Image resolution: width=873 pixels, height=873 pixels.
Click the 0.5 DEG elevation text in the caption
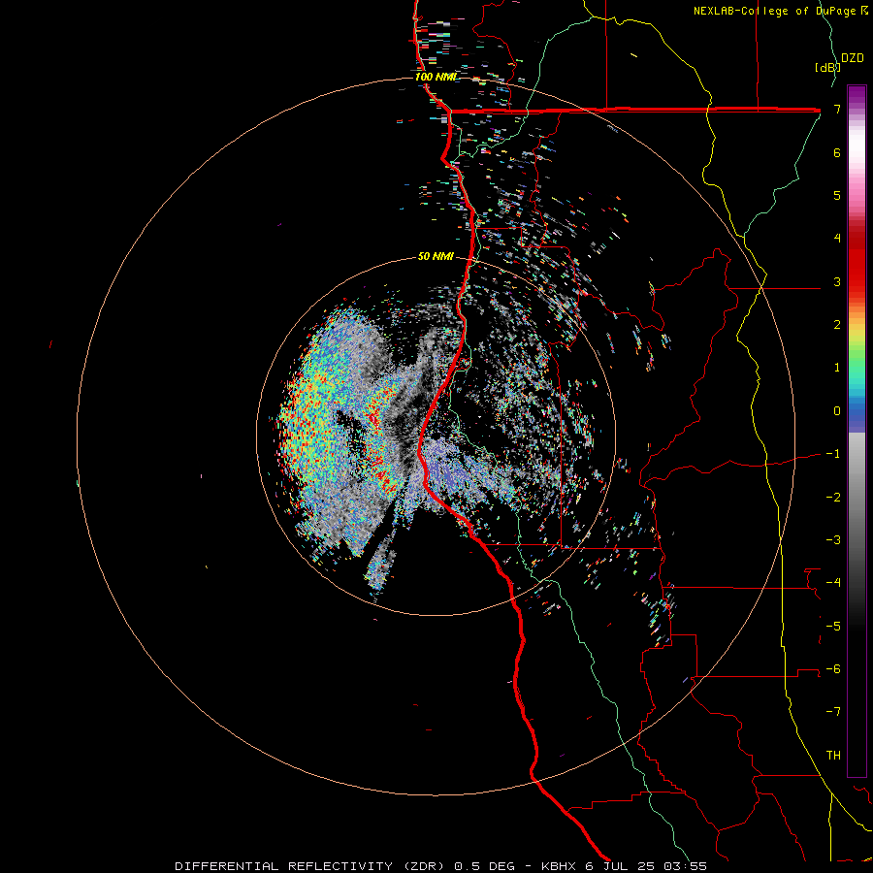click(x=484, y=866)
